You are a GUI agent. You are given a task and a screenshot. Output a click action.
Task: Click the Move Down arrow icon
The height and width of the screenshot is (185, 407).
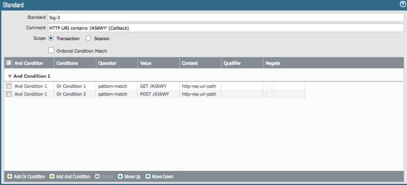pos(148,176)
